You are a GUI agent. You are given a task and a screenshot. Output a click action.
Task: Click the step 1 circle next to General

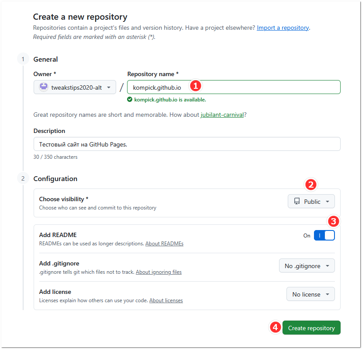[x=23, y=59]
